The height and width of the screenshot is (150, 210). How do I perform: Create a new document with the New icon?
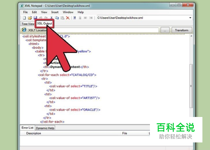pyautogui.click(x=24, y=18)
